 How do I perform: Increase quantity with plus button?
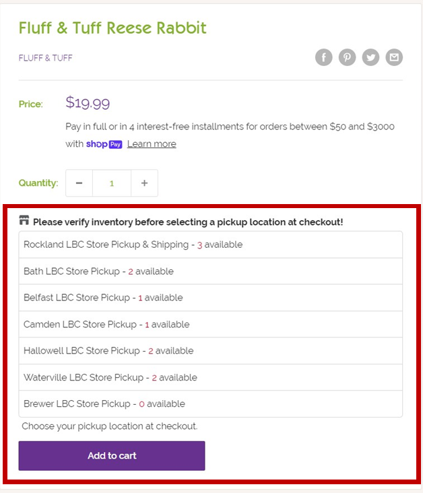(x=144, y=183)
